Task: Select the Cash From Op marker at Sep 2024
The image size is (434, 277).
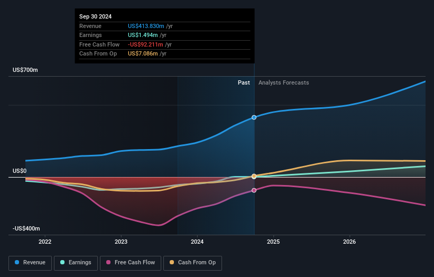Action: coord(254,176)
